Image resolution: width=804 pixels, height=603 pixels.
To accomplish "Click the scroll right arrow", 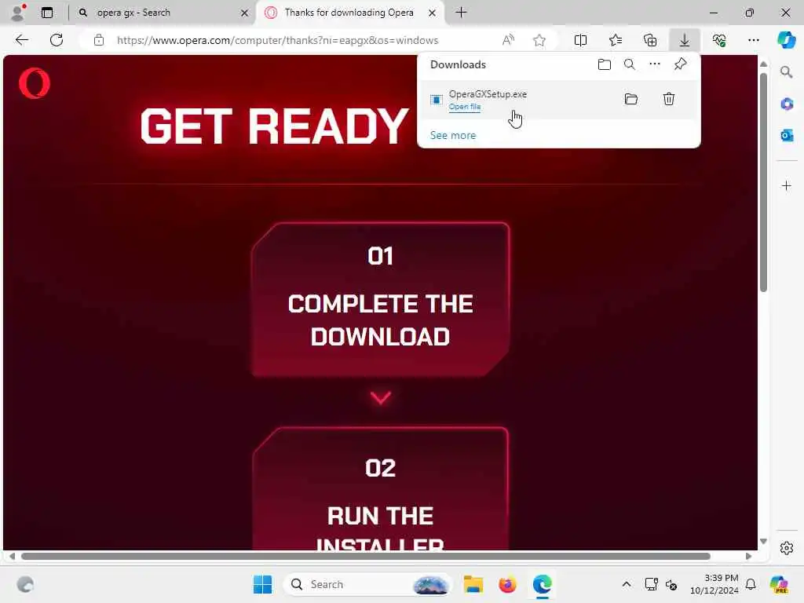I will point(748,557).
